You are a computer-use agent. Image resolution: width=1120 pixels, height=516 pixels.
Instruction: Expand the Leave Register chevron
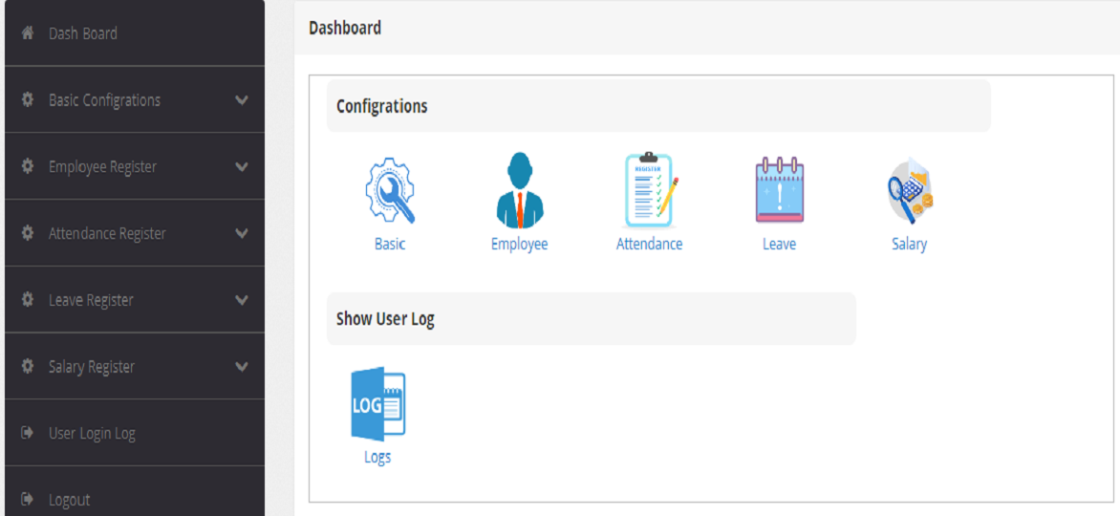242,300
